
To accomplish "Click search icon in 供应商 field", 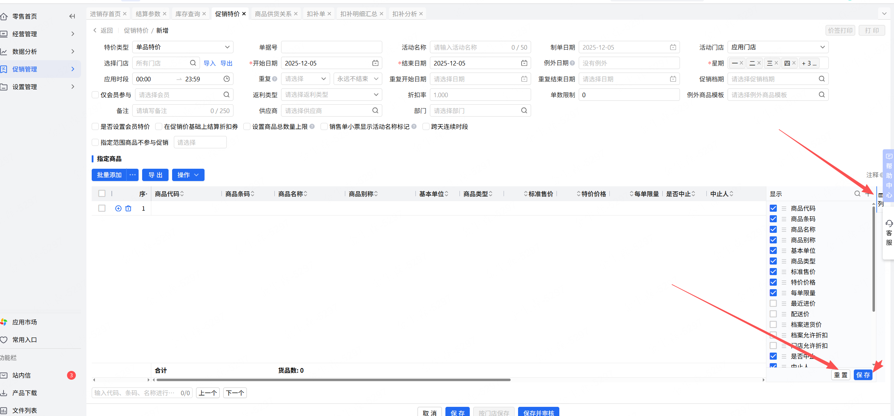I will [x=375, y=111].
